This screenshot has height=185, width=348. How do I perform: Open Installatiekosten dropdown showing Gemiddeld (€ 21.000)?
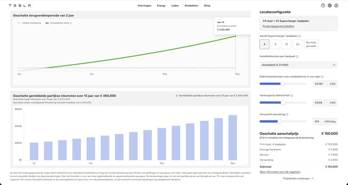coord(298,65)
